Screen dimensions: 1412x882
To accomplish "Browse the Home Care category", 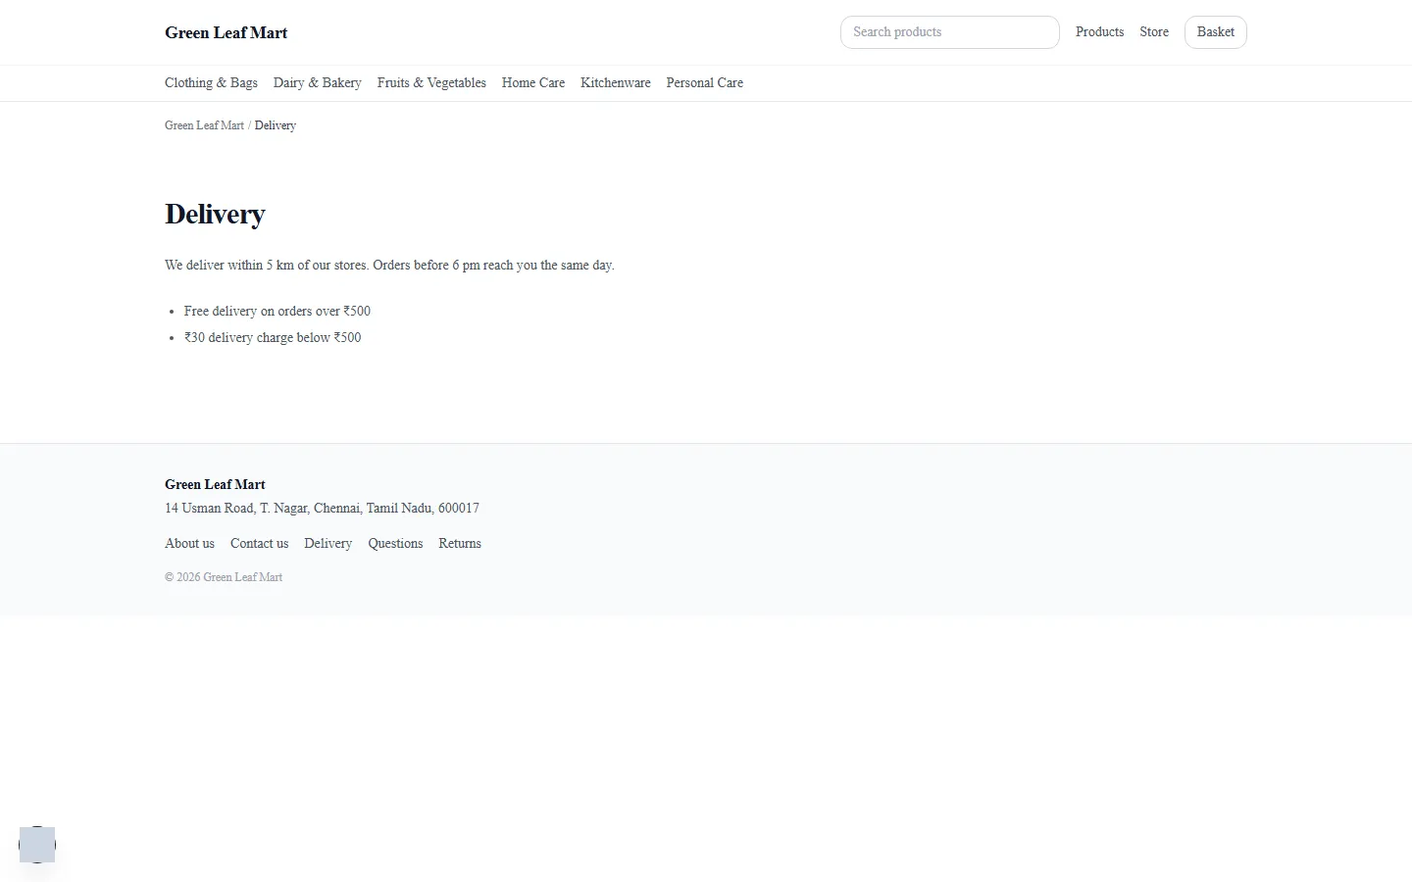I will coord(533,83).
